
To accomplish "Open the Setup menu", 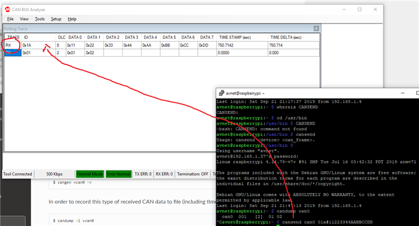I will pos(56,19).
